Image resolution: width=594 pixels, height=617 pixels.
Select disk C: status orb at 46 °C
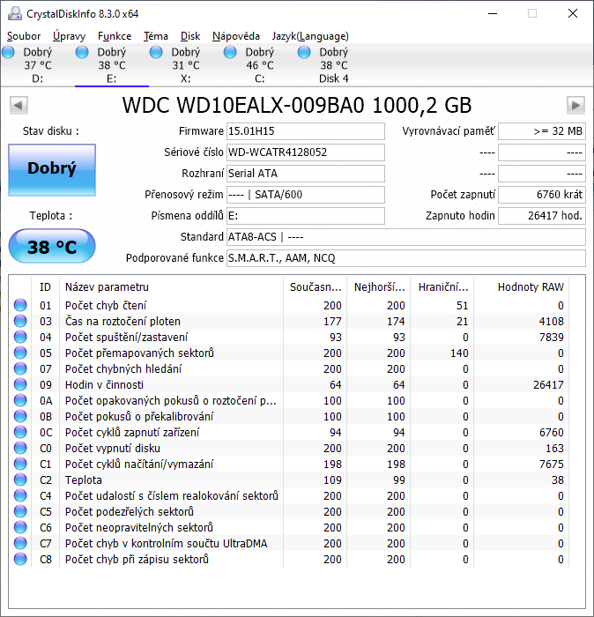click(x=230, y=52)
